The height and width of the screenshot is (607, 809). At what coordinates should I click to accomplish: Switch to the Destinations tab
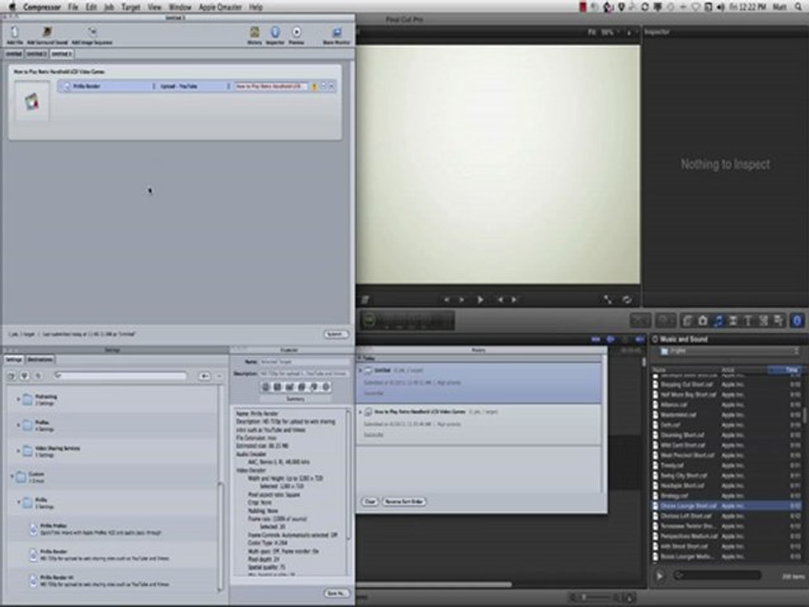(x=40, y=359)
